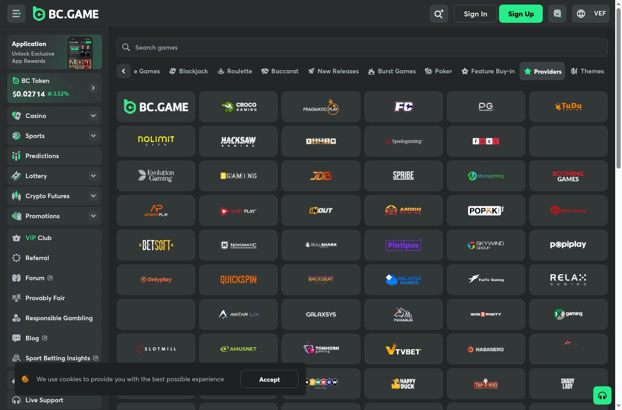Click the BC.GAME logo in header

coord(66,14)
